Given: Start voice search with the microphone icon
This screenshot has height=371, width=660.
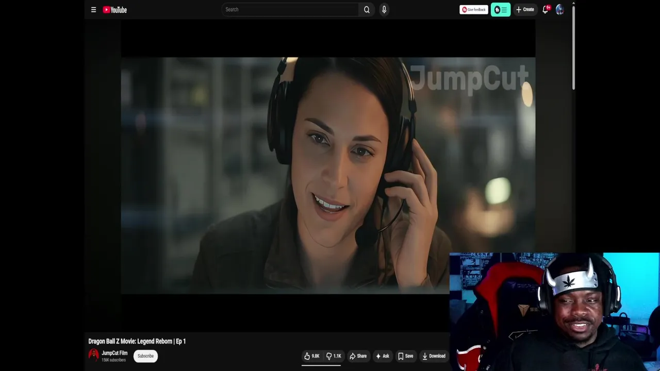Looking at the screenshot, I should click(x=384, y=9).
